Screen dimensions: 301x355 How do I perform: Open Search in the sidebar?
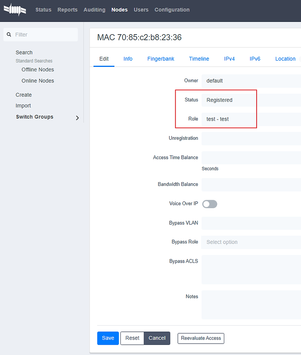[24, 53]
